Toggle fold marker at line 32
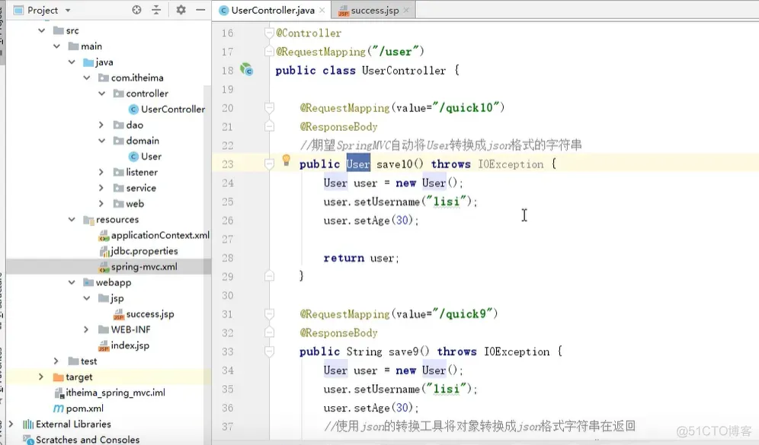Image resolution: width=759 pixels, height=445 pixels. pyautogui.click(x=270, y=333)
